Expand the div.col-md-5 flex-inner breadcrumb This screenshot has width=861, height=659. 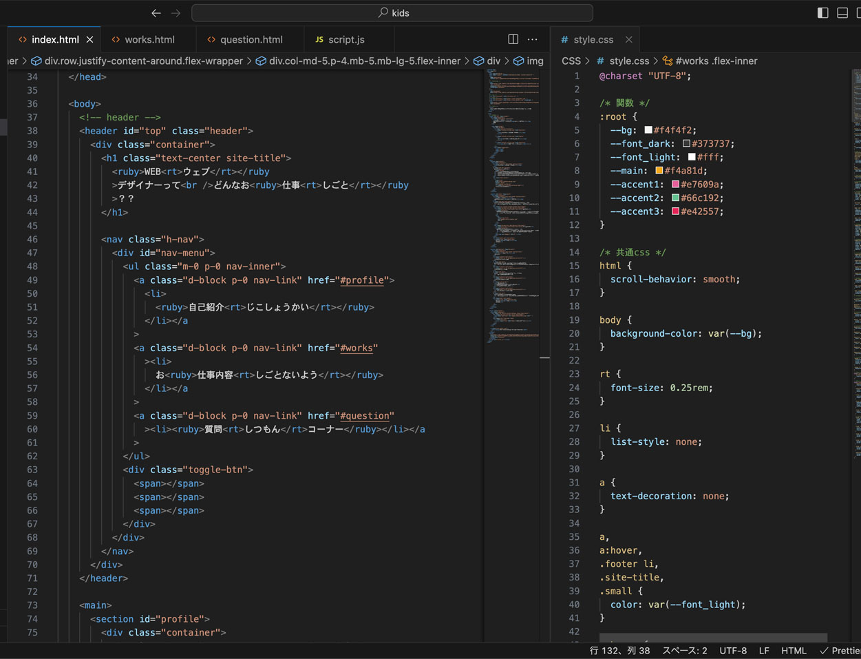pyautogui.click(x=364, y=61)
